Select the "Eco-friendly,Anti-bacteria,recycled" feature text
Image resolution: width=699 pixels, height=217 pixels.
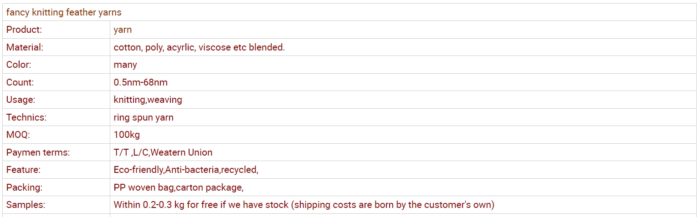(x=186, y=170)
